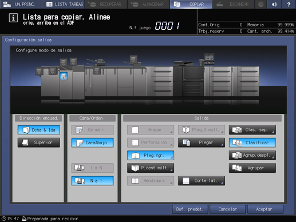Click the 'Cant. arch. 99.414%' indicator
The image size is (296, 222).
(270, 31)
